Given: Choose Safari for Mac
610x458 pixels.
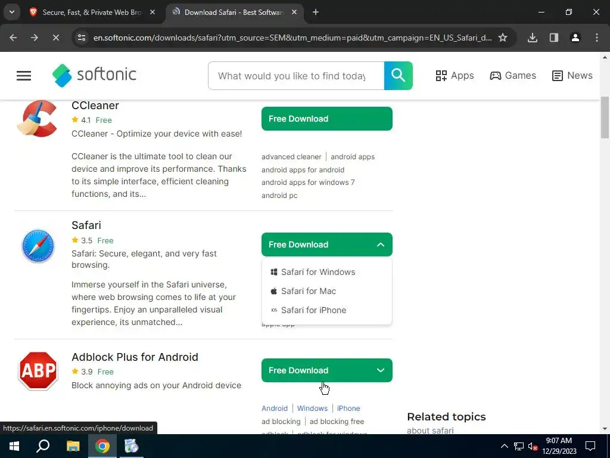Looking at the screenshot, I should 303,291.
